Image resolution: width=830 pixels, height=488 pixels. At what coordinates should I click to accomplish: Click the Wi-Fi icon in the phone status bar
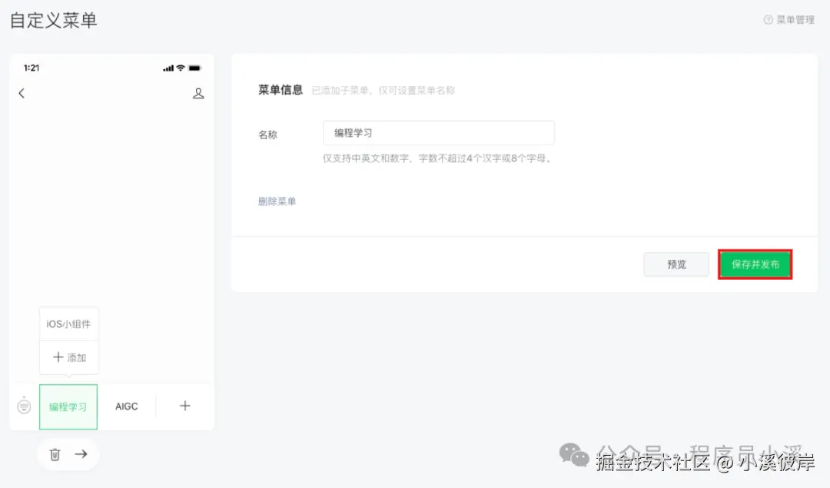pos(180,67)
